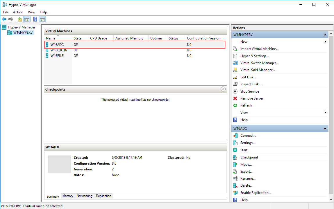Click the Delete virtual machine icon

pos(235,185)
